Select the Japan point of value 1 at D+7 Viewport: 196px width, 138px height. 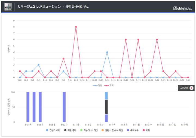[63, 71]
